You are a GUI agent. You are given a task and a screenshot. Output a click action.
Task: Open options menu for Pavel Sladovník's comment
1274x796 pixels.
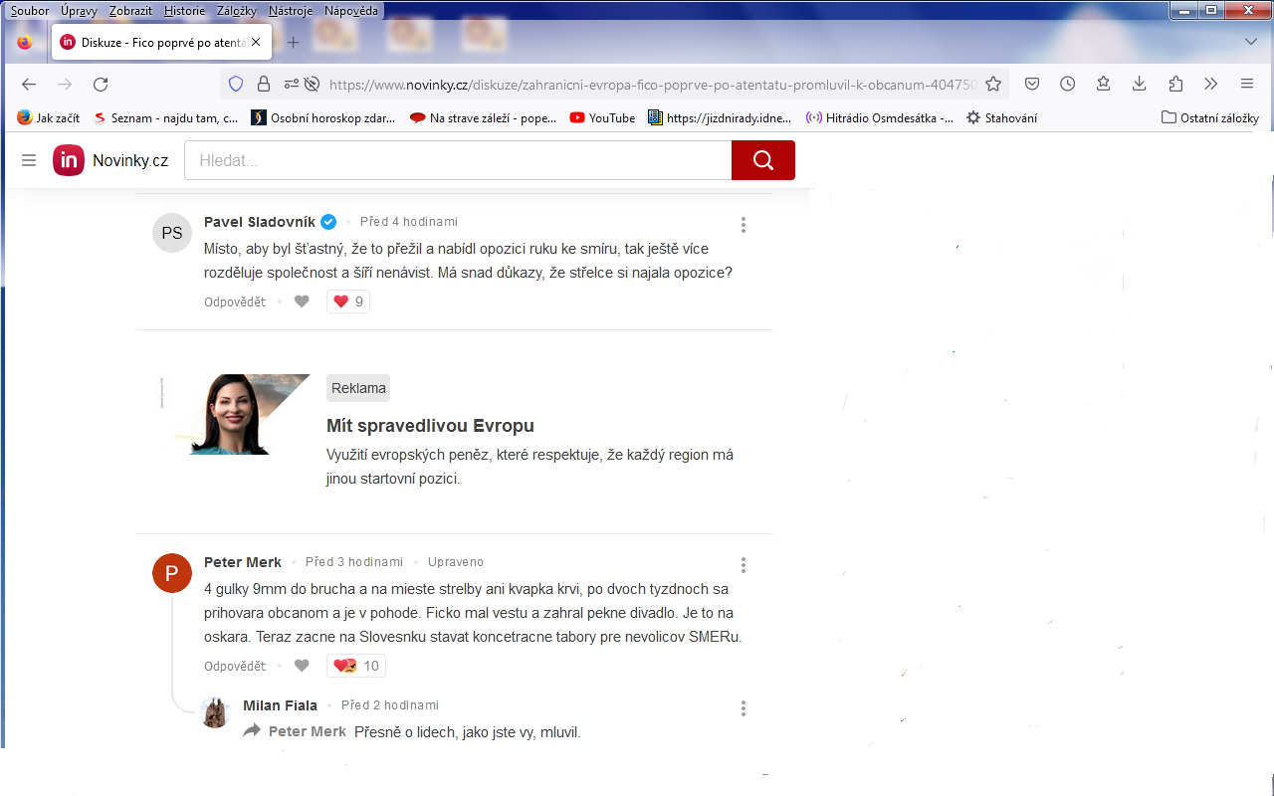point(743,225)
